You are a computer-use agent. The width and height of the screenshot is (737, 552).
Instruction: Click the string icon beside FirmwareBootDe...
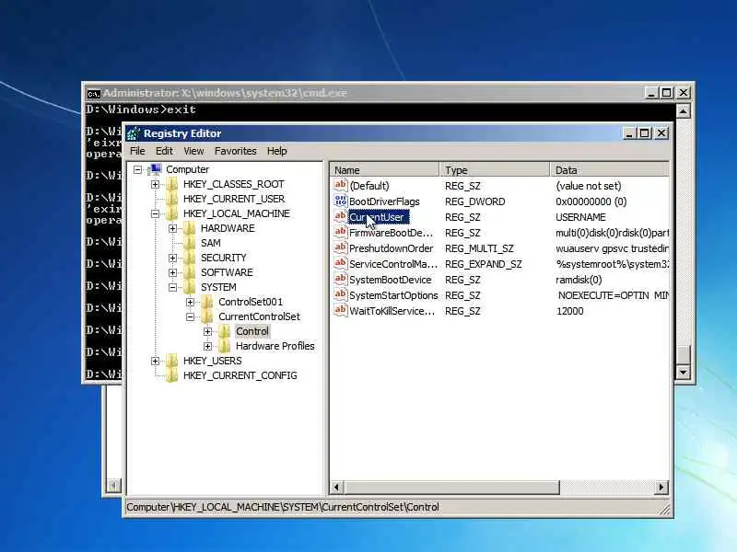[x=340, y=232]
